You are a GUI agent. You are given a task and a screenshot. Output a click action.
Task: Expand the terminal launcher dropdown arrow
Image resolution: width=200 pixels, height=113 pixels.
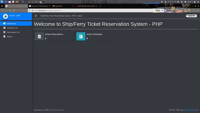tap(22, 2)
